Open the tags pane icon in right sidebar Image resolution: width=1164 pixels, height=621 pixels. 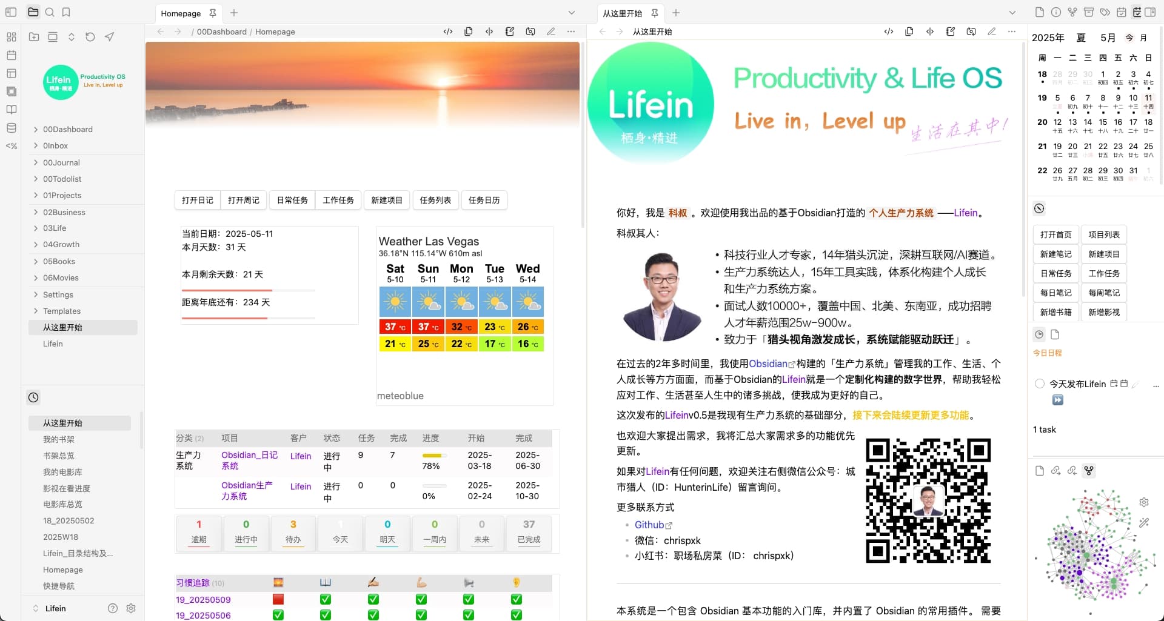pyautogui.click(x=1105, y=12)
